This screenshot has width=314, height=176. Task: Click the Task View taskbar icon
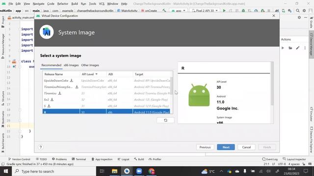[x=102, y=171]
